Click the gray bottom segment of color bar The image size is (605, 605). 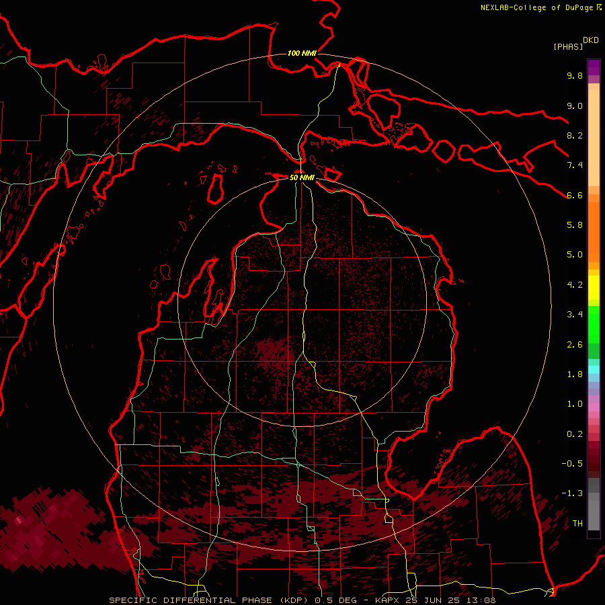pyautogui.click(x=594, y=515)
